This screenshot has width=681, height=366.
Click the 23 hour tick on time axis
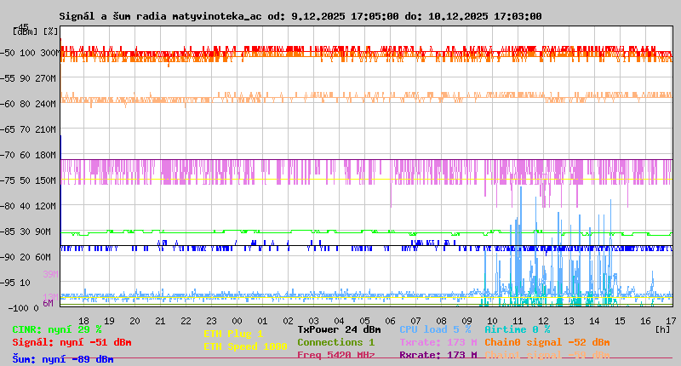click(211, 321)
